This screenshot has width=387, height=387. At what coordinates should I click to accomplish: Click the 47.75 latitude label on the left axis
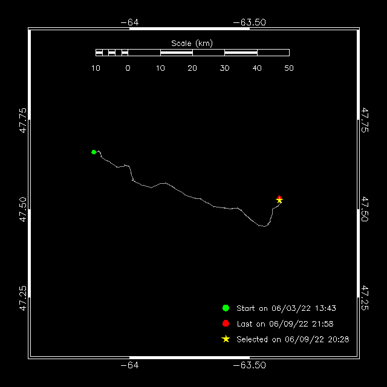pos(23,120)
